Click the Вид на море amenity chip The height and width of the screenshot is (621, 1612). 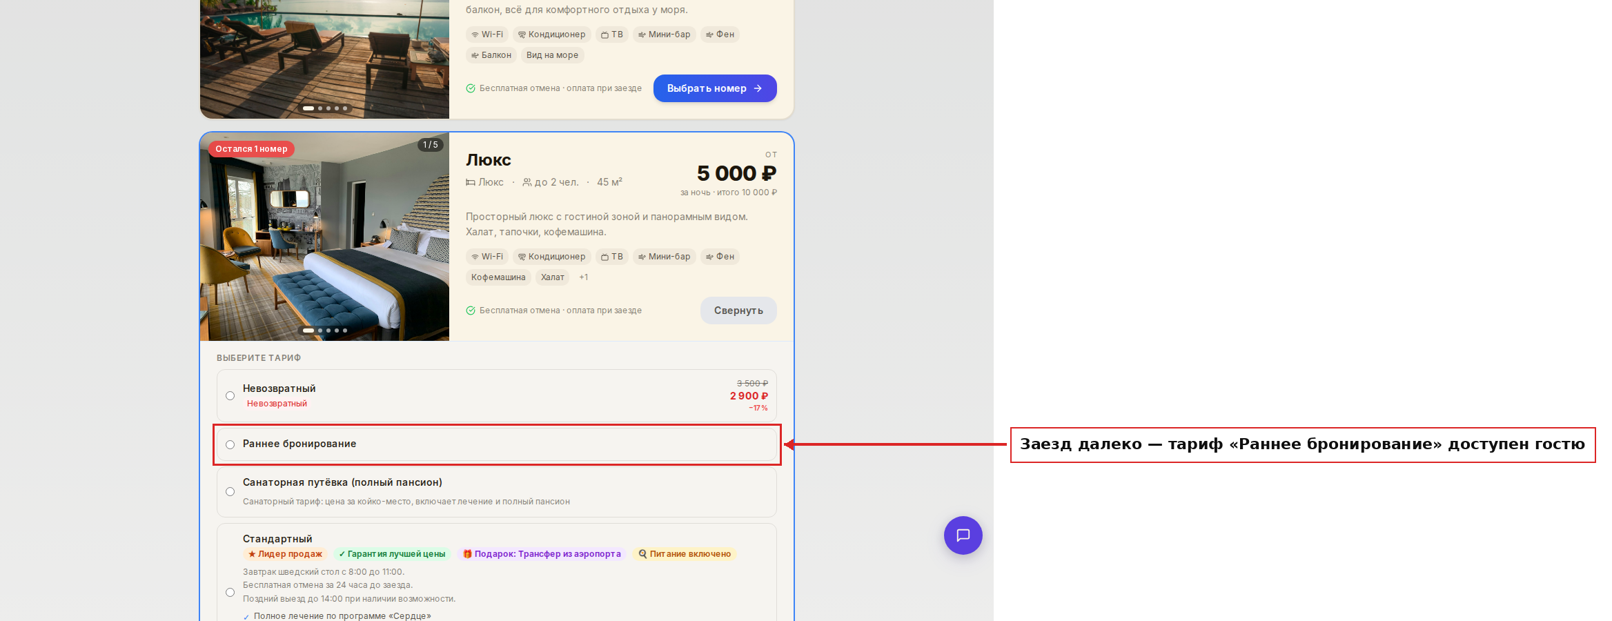coord(553,55)
